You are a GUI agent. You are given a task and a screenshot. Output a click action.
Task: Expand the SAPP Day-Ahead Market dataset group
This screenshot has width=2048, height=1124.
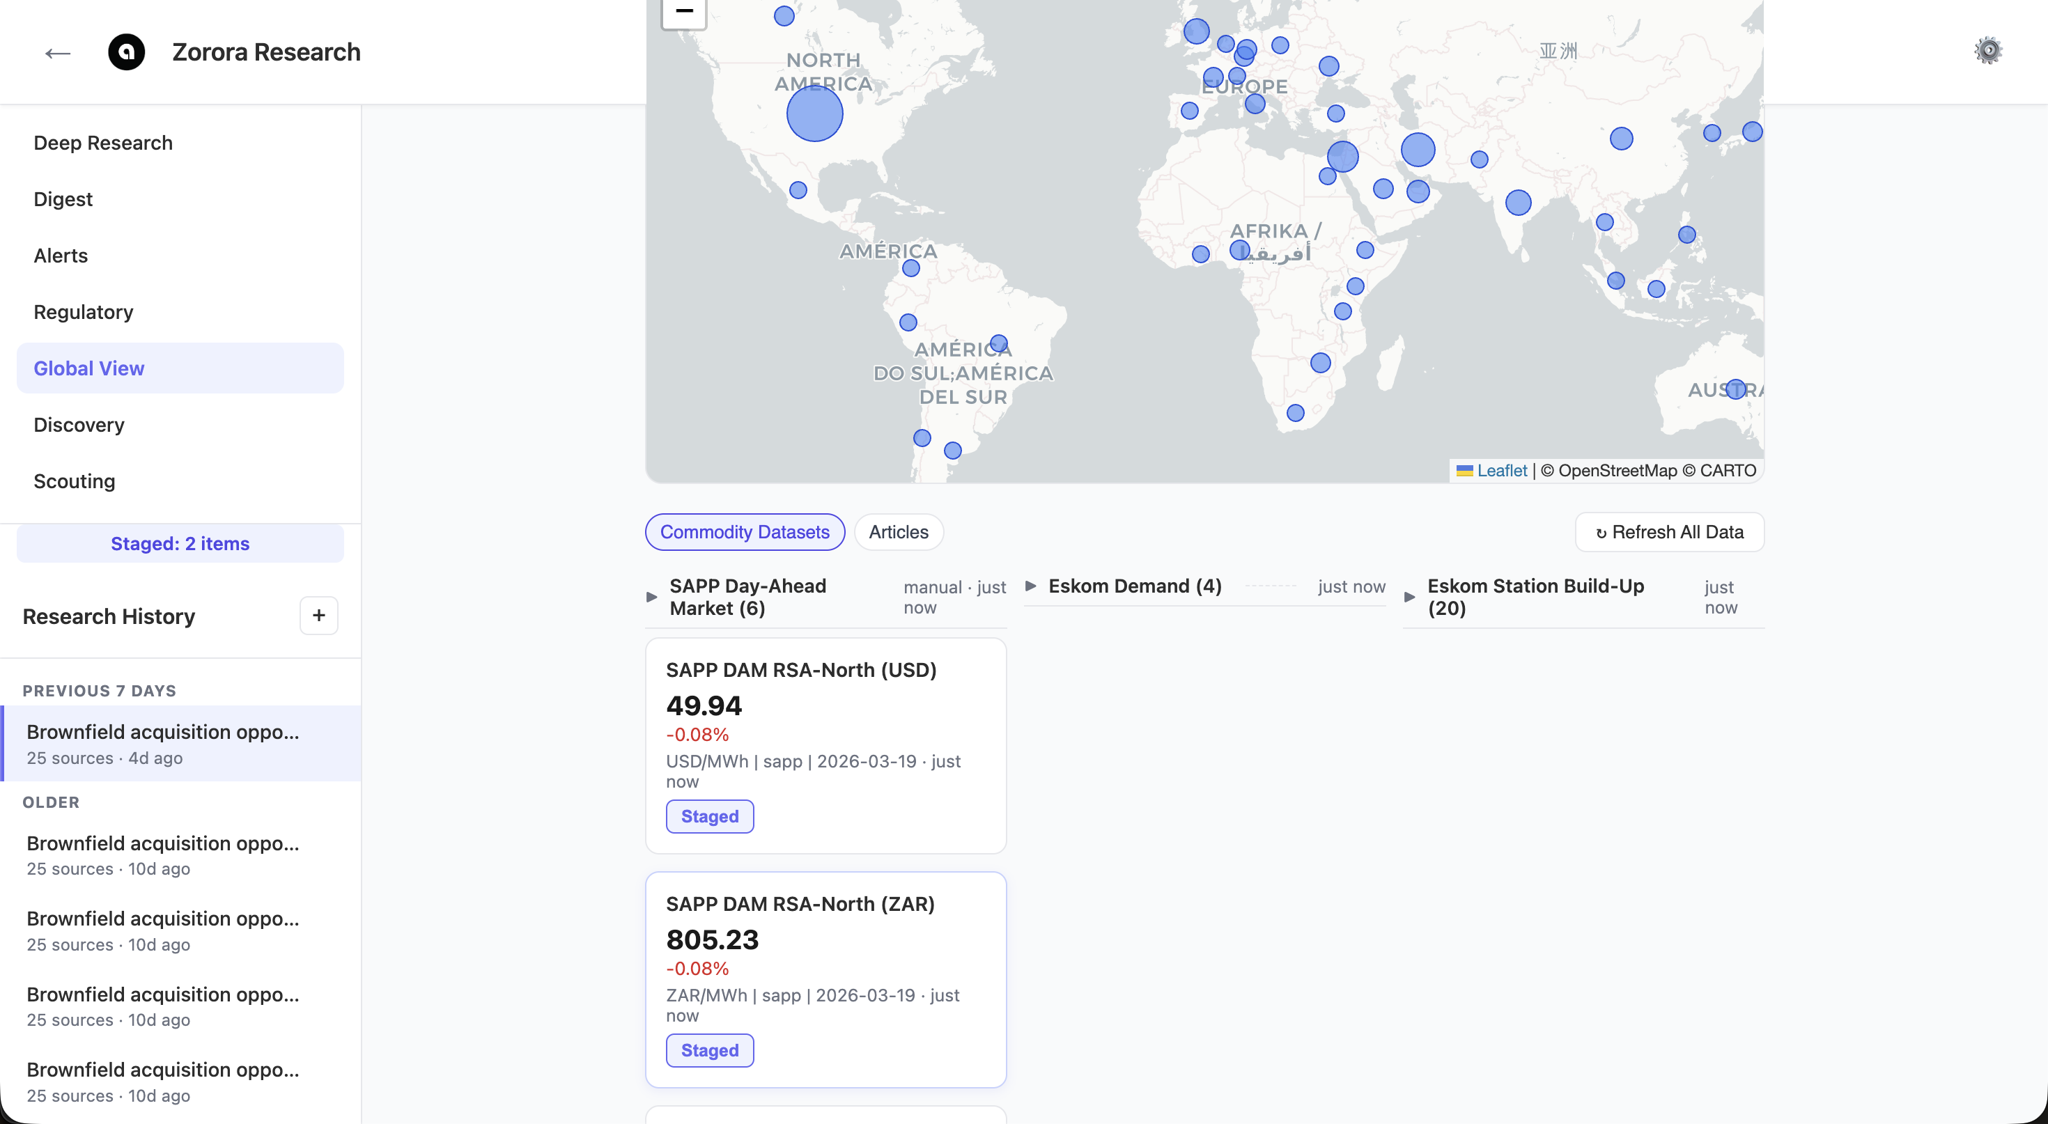[651, 597]
